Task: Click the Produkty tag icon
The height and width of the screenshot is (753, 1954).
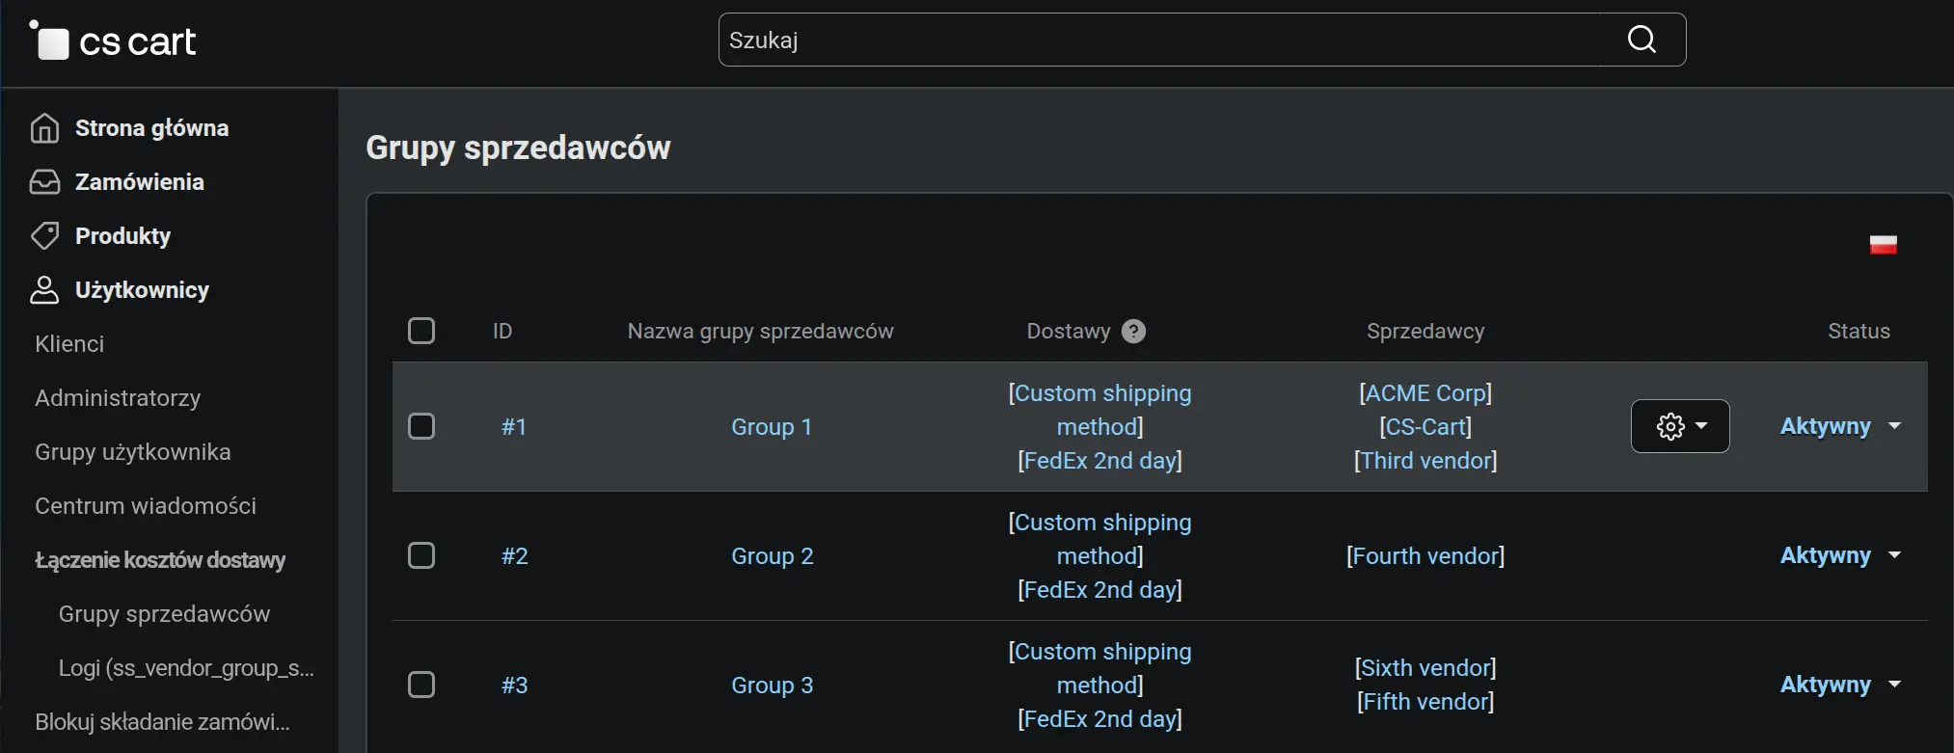Action: point(44,236)
